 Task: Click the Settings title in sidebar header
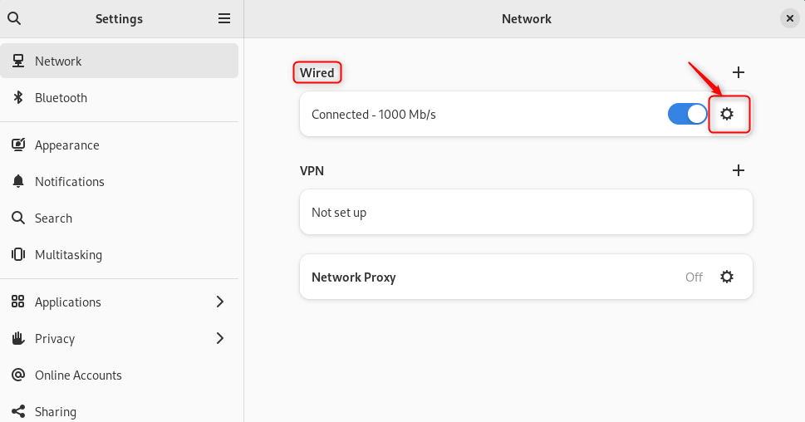click(119, 19)
